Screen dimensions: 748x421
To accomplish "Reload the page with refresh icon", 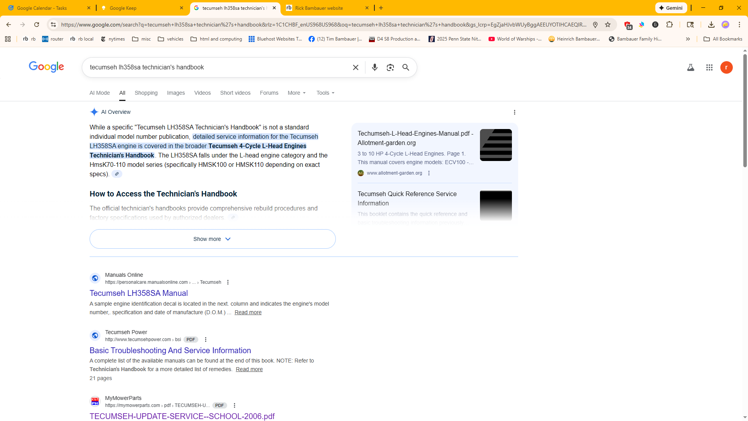I will (x=37, y=25).
